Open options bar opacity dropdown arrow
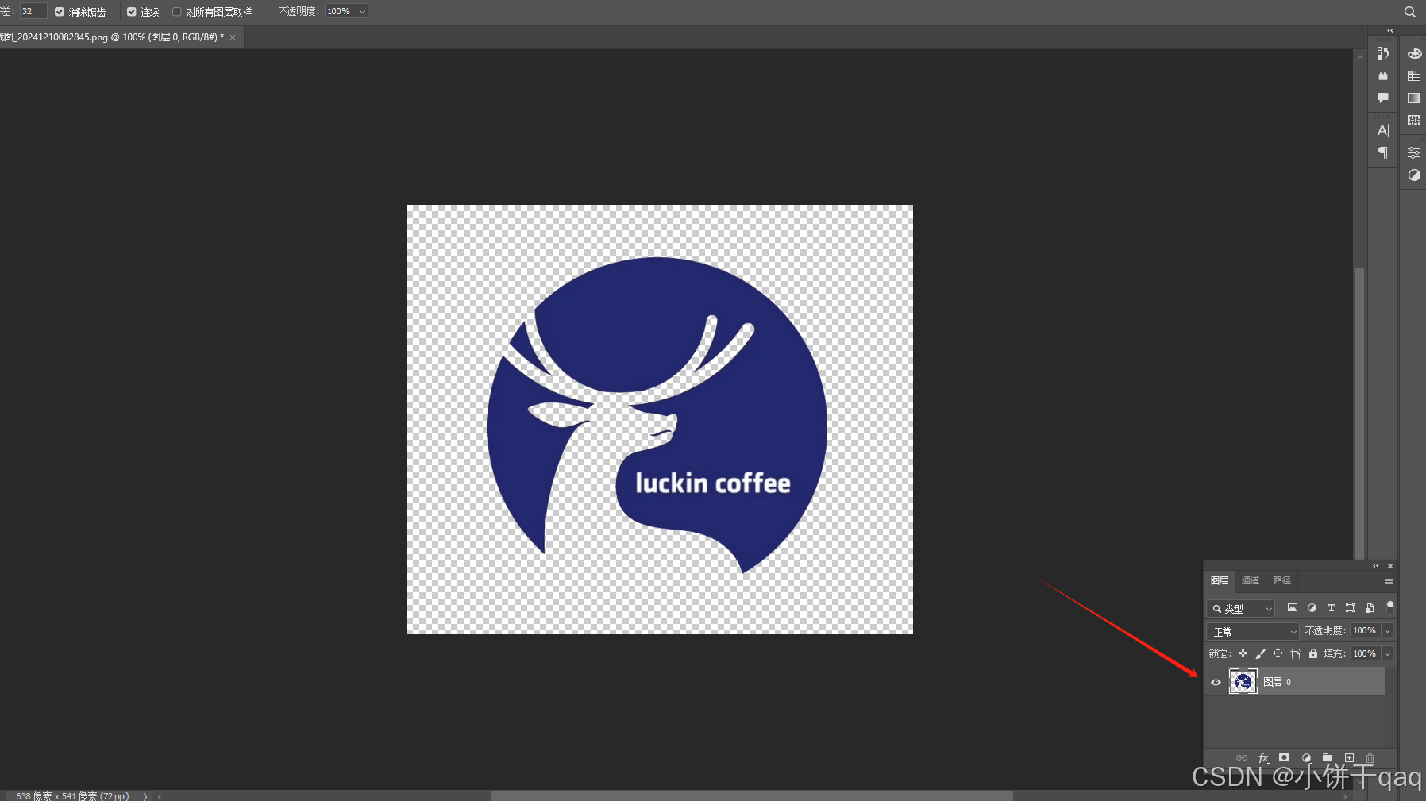 point(362,12)
